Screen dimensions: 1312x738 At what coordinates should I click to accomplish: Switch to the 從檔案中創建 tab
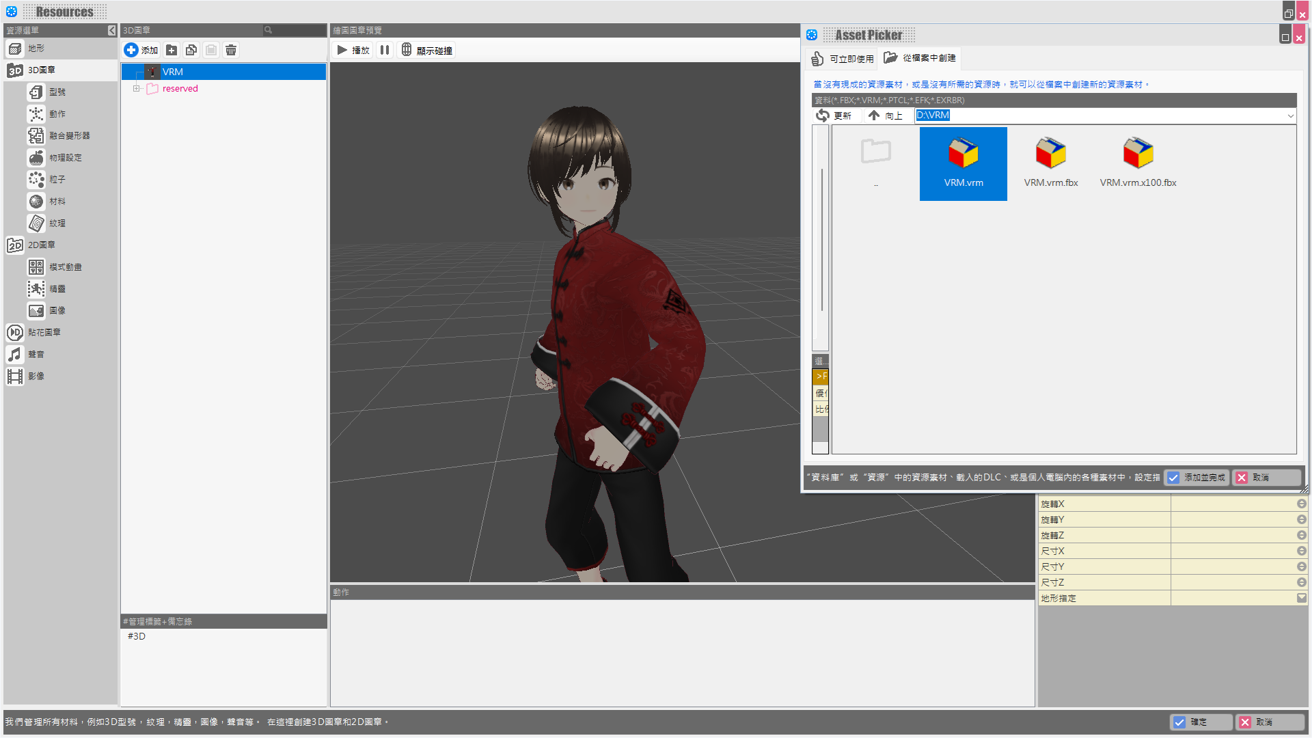click(x=920, y=58)
